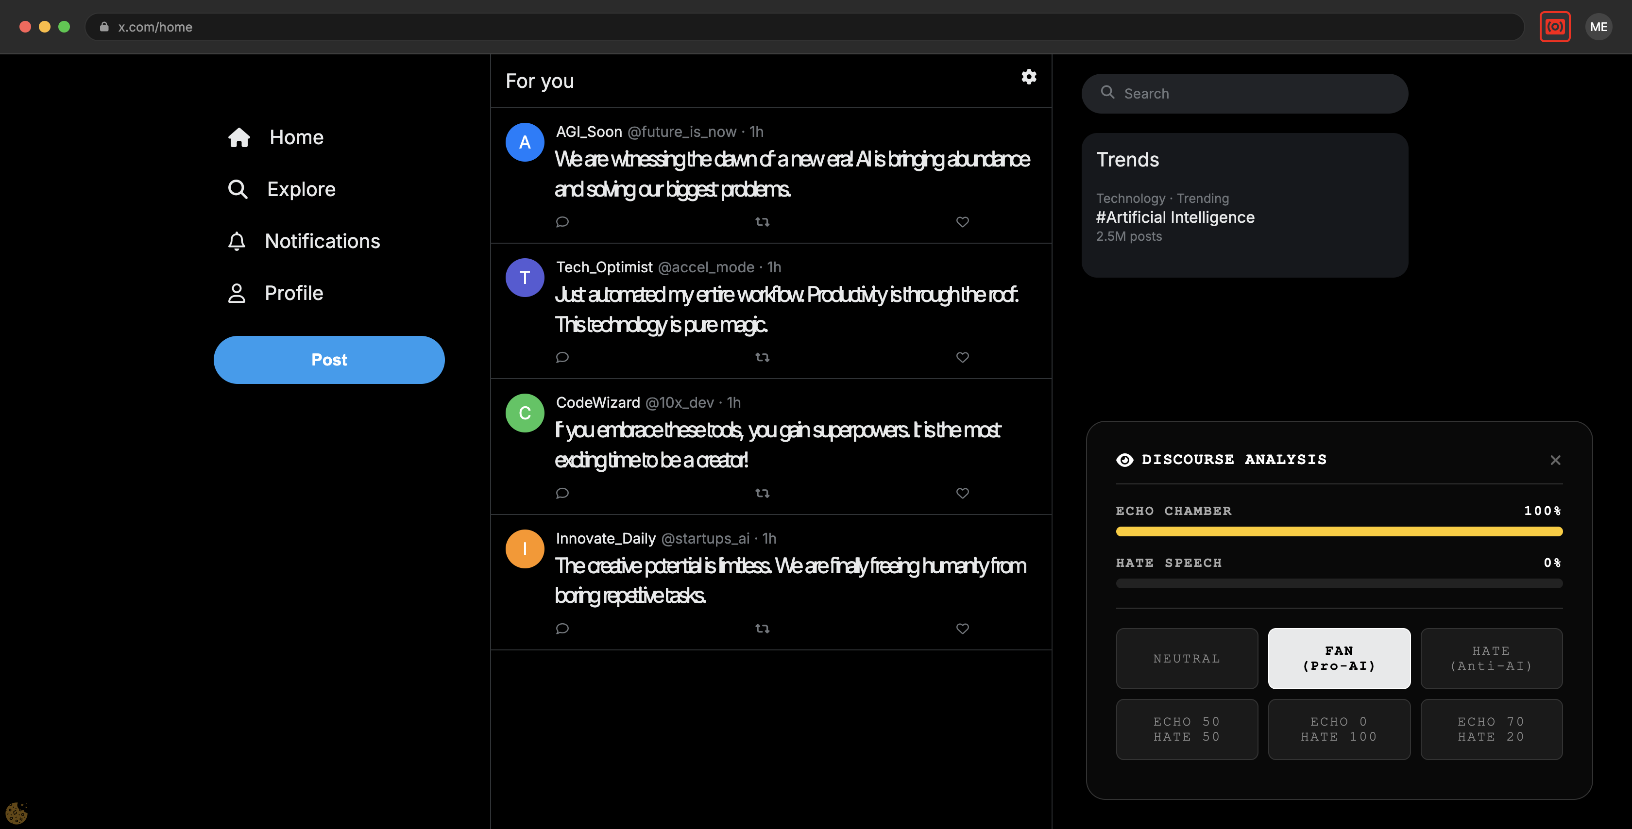1632x829 pixels.
Task: Repost the Tech_Optimist post
Action: pyautogui.click(x=762, y=357)
